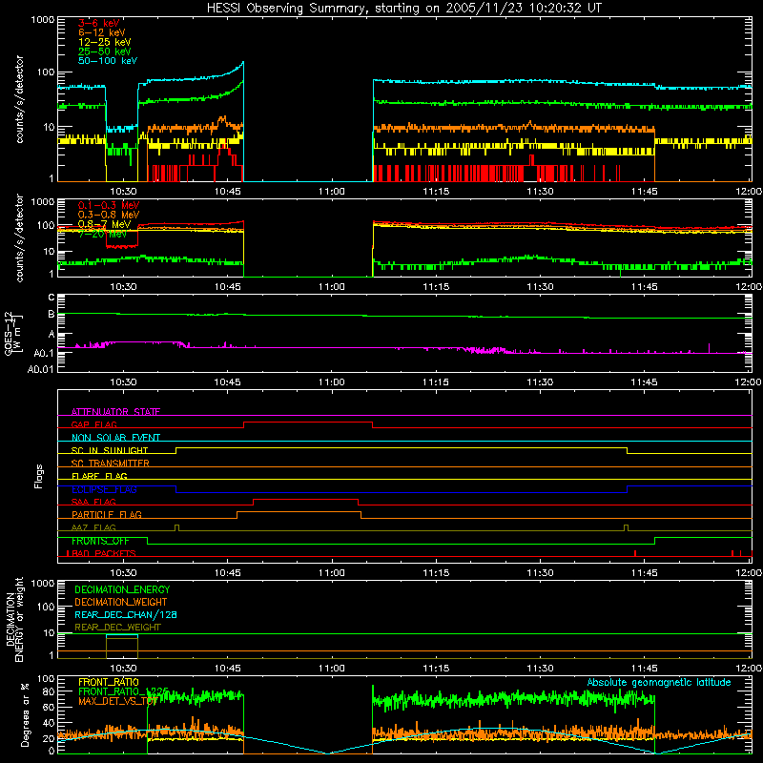Select the orange 6-12 keV legend label

pos(102,32)
